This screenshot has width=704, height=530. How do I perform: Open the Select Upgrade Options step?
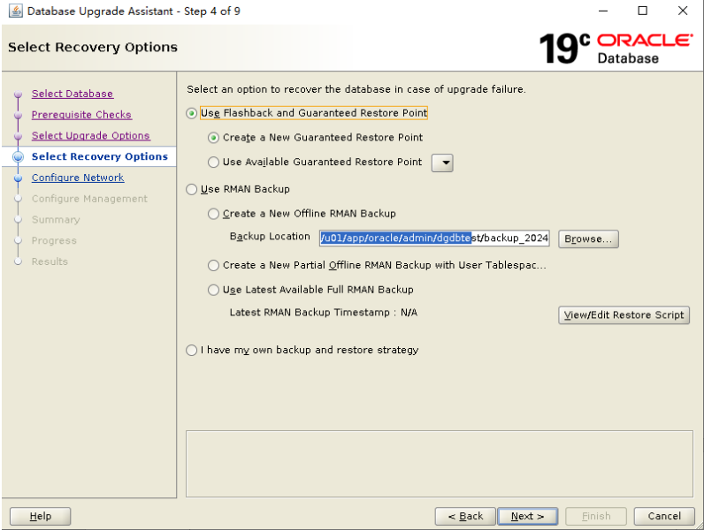(91, 135)
